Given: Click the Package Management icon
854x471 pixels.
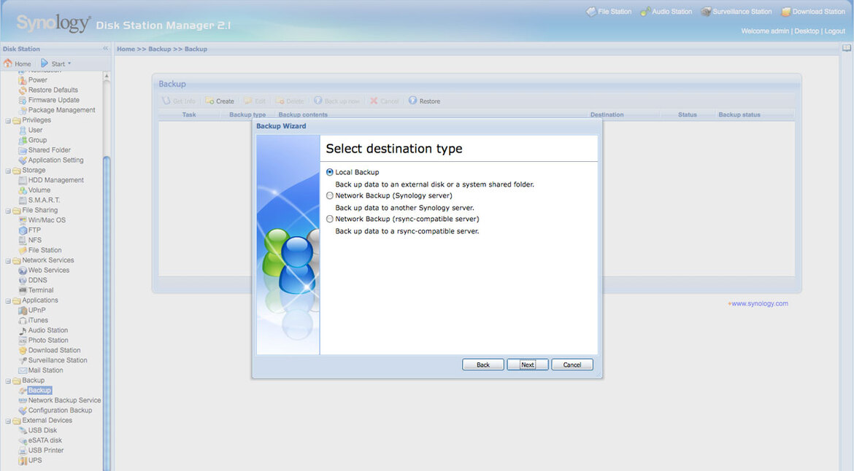Looking at the screenshot, I should (x=23, y=110).
